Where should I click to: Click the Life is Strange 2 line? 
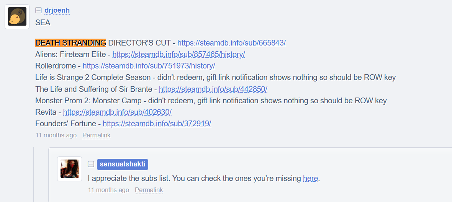pos(215,78)
